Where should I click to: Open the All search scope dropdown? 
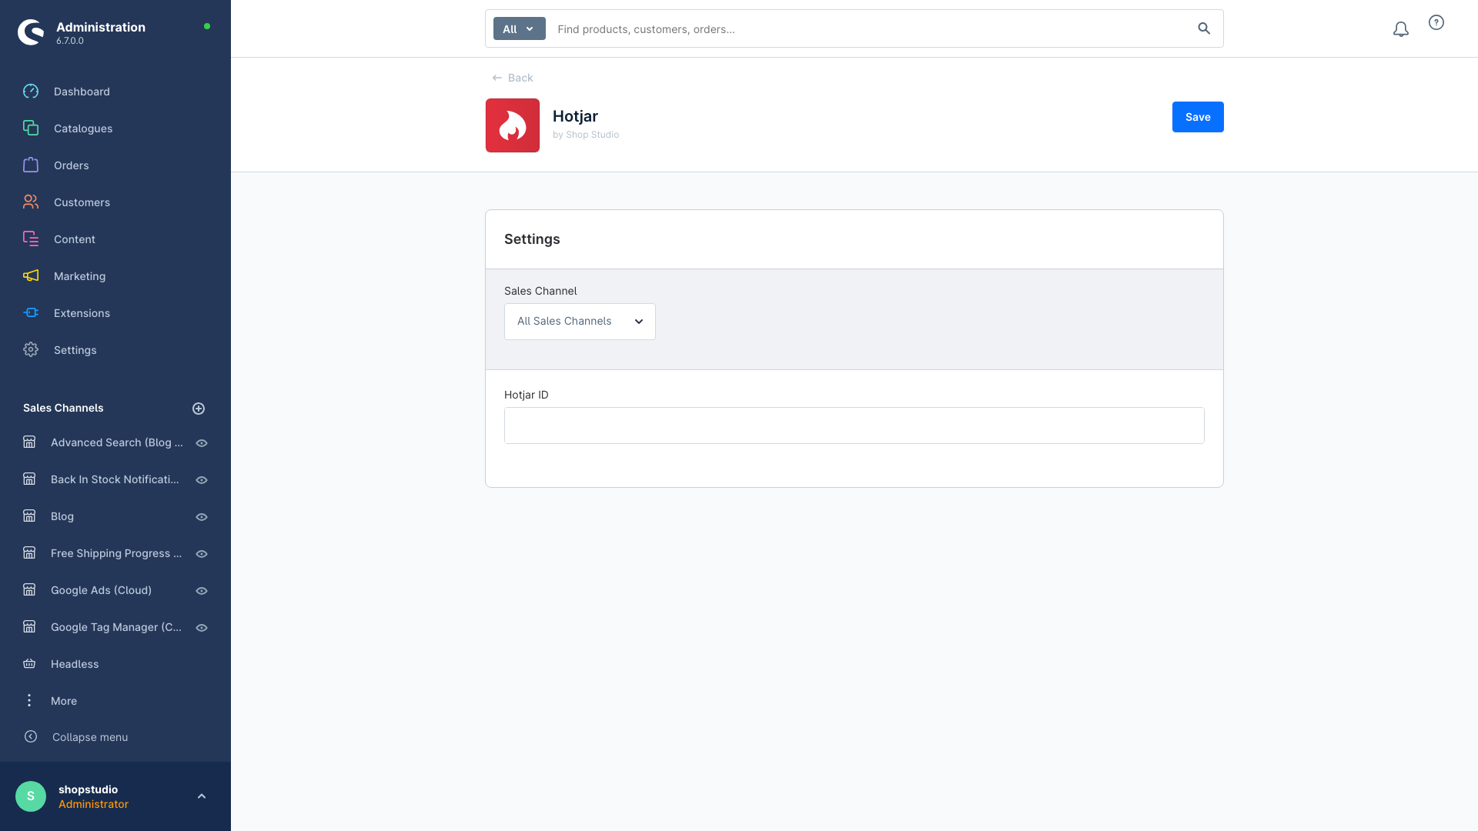point(519,28)
